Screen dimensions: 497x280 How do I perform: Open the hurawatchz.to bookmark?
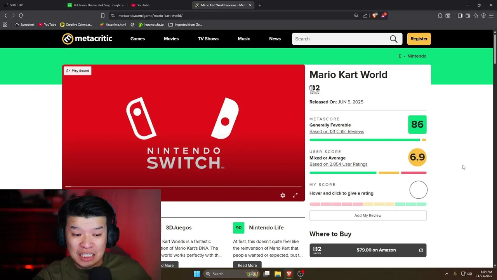coord(151,24)
